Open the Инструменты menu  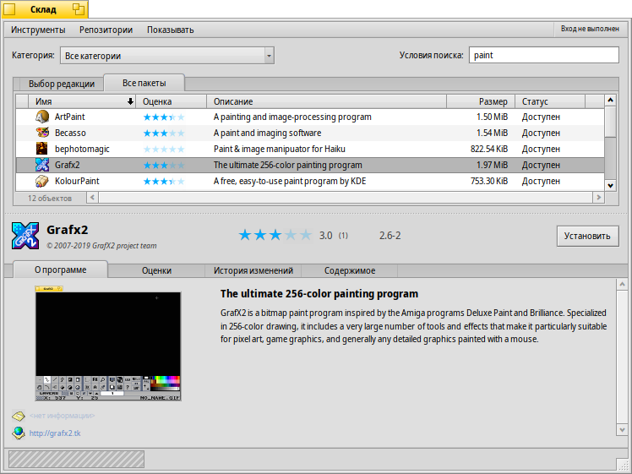click(38, 30)
